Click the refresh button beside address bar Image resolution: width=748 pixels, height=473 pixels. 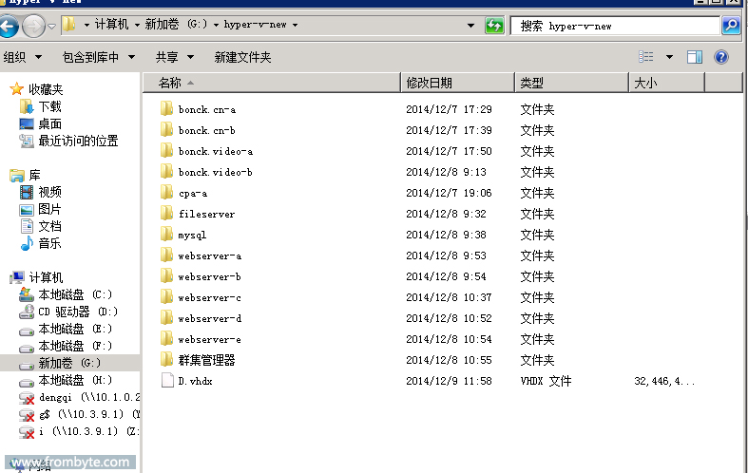(x=494, y=26)
